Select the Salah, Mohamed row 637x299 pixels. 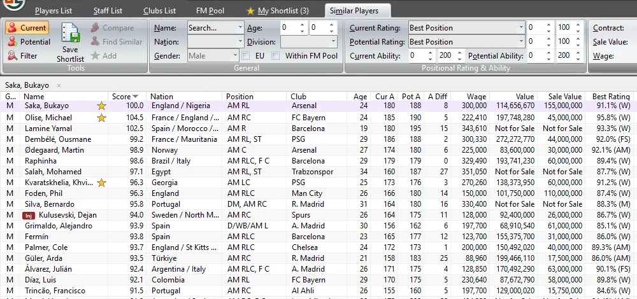point(317,172)
